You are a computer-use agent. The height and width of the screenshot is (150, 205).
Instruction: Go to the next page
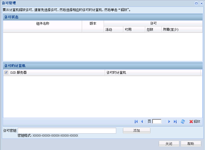coord(169,122)
